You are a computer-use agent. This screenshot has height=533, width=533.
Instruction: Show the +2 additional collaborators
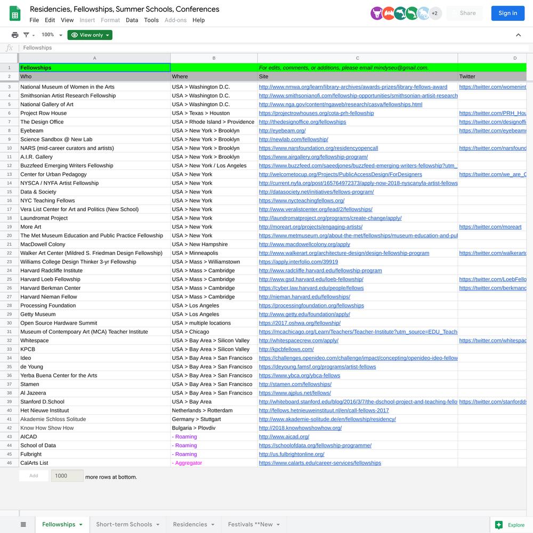tap(435, 13)
